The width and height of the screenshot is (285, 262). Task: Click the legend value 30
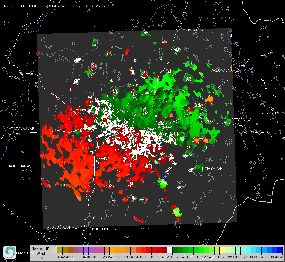click(251, 257)
